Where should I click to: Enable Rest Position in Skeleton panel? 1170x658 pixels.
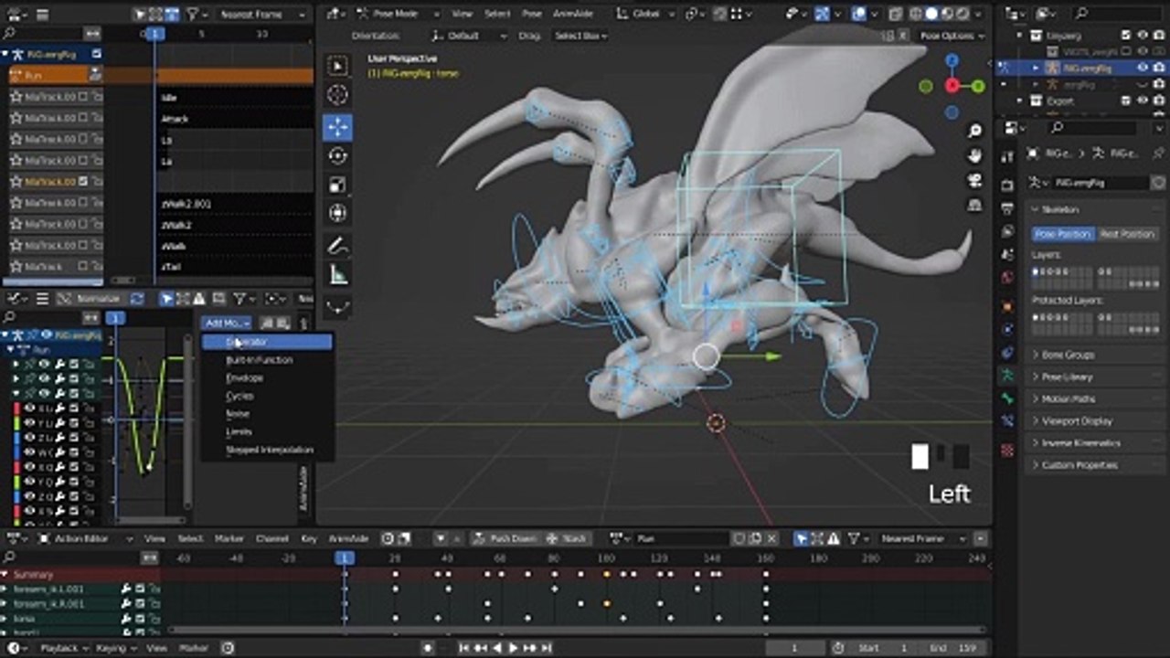click(1127, 234)
